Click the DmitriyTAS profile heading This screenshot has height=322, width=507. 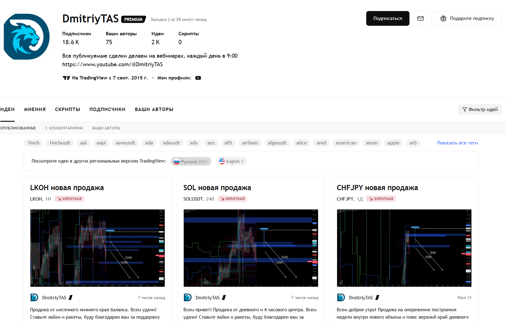point(90,19)
